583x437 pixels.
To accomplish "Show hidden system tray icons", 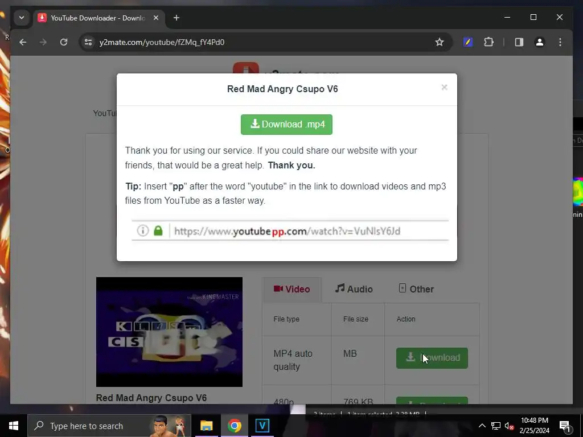I will pos(482,426).
